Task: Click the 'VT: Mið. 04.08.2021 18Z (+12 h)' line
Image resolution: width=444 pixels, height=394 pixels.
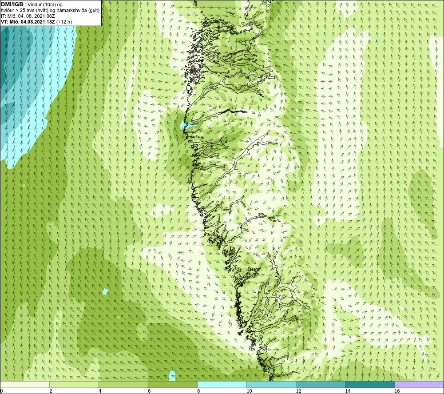Action: (36, 22)
